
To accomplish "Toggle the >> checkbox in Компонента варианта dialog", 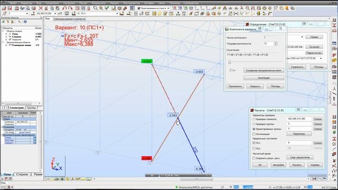I will coord(231,70).
